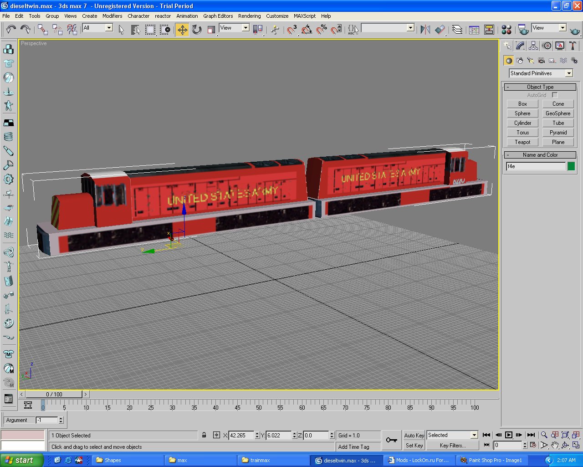Activate the Select and Link tool

pyautogui.click(x=43, y=30)
